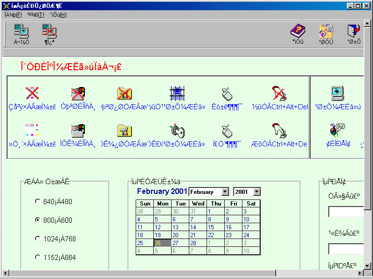Select the mouse with red X icon
The width and height of the screenshot is (373, 279).
(227, 93)
